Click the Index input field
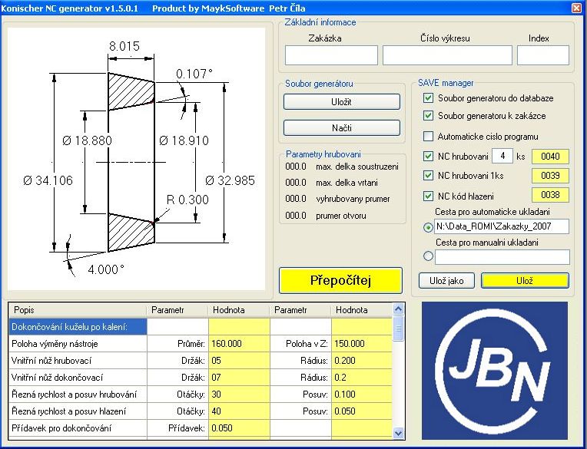 [543, 55]
